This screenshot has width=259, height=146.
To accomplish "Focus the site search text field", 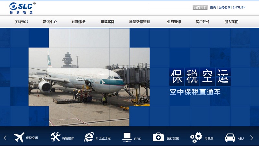I will [170, 7].
